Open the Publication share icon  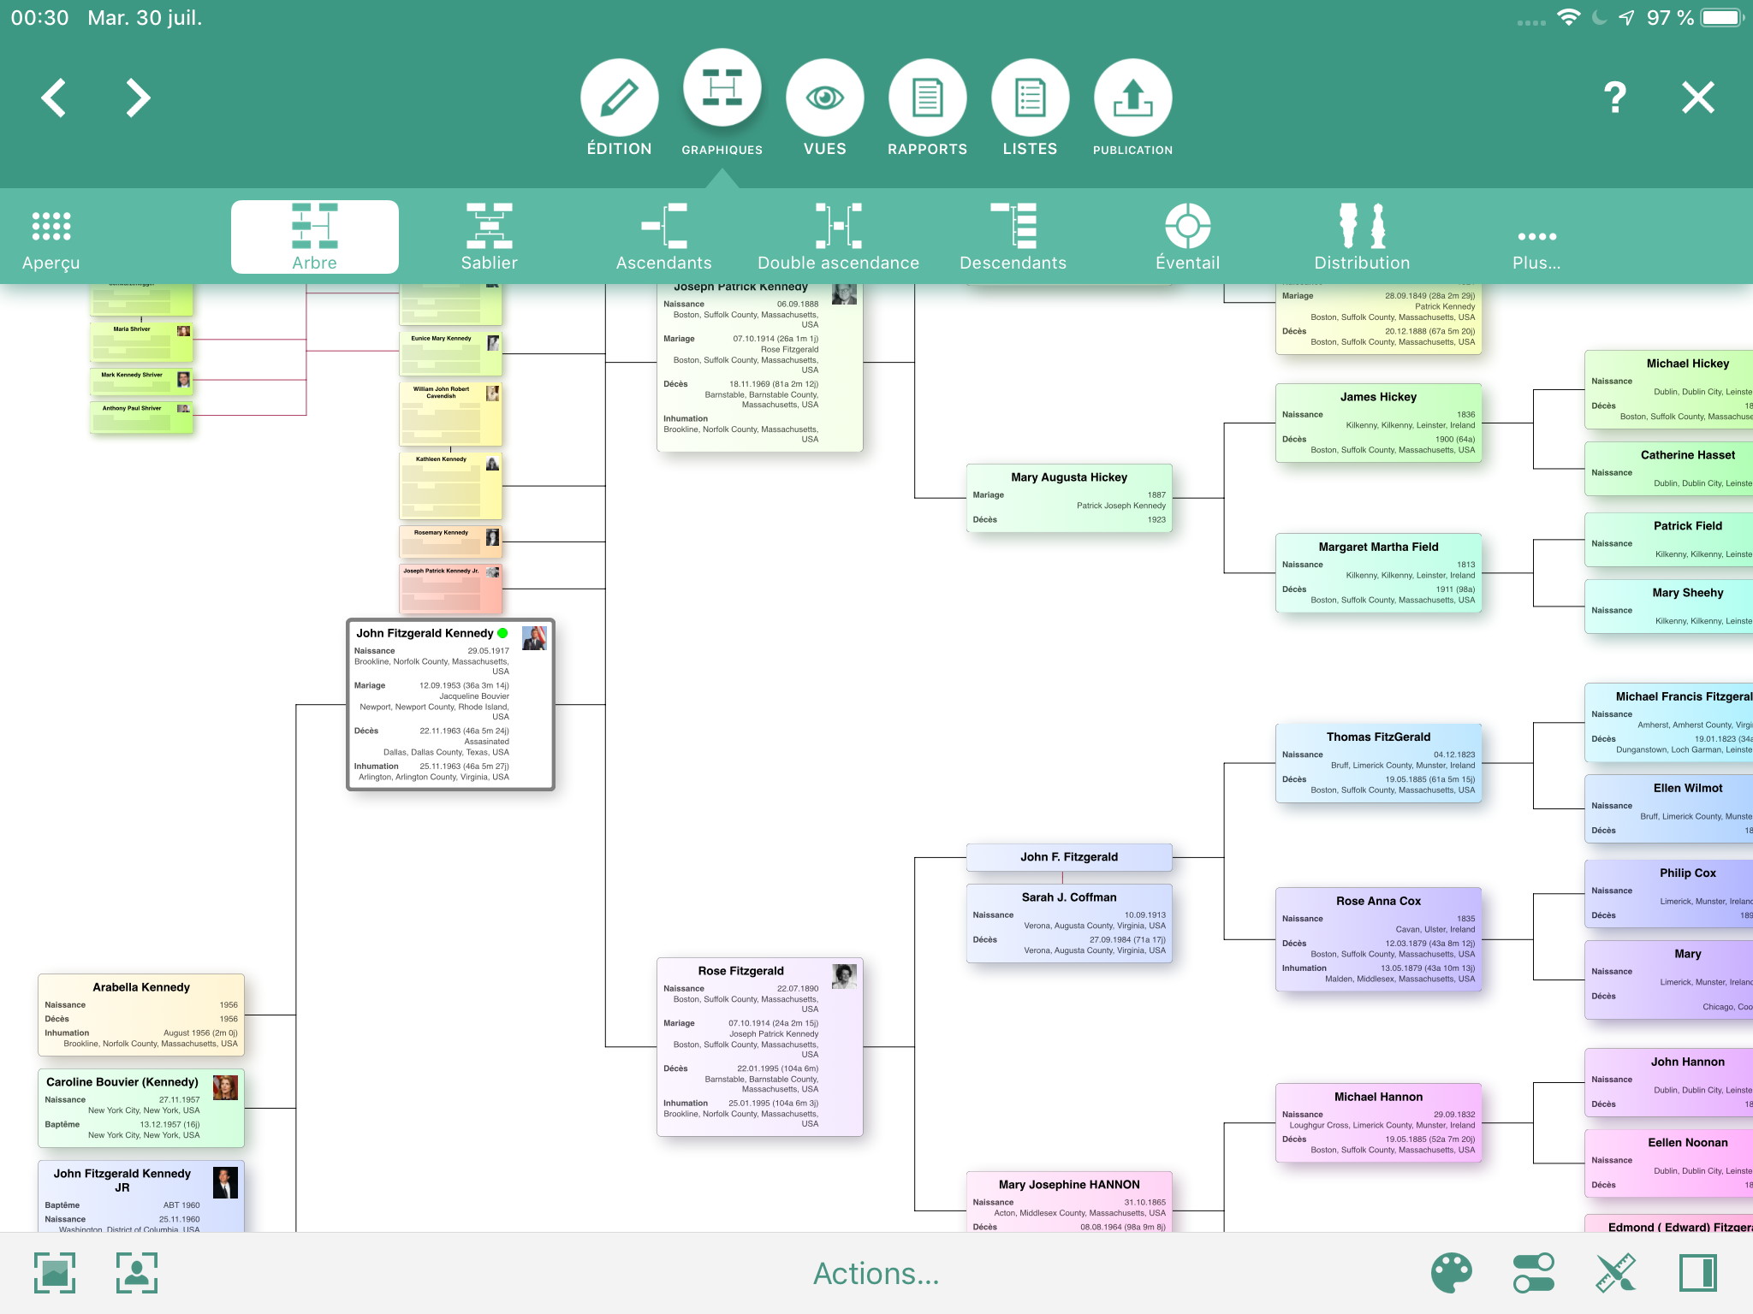pos(1132,98)
